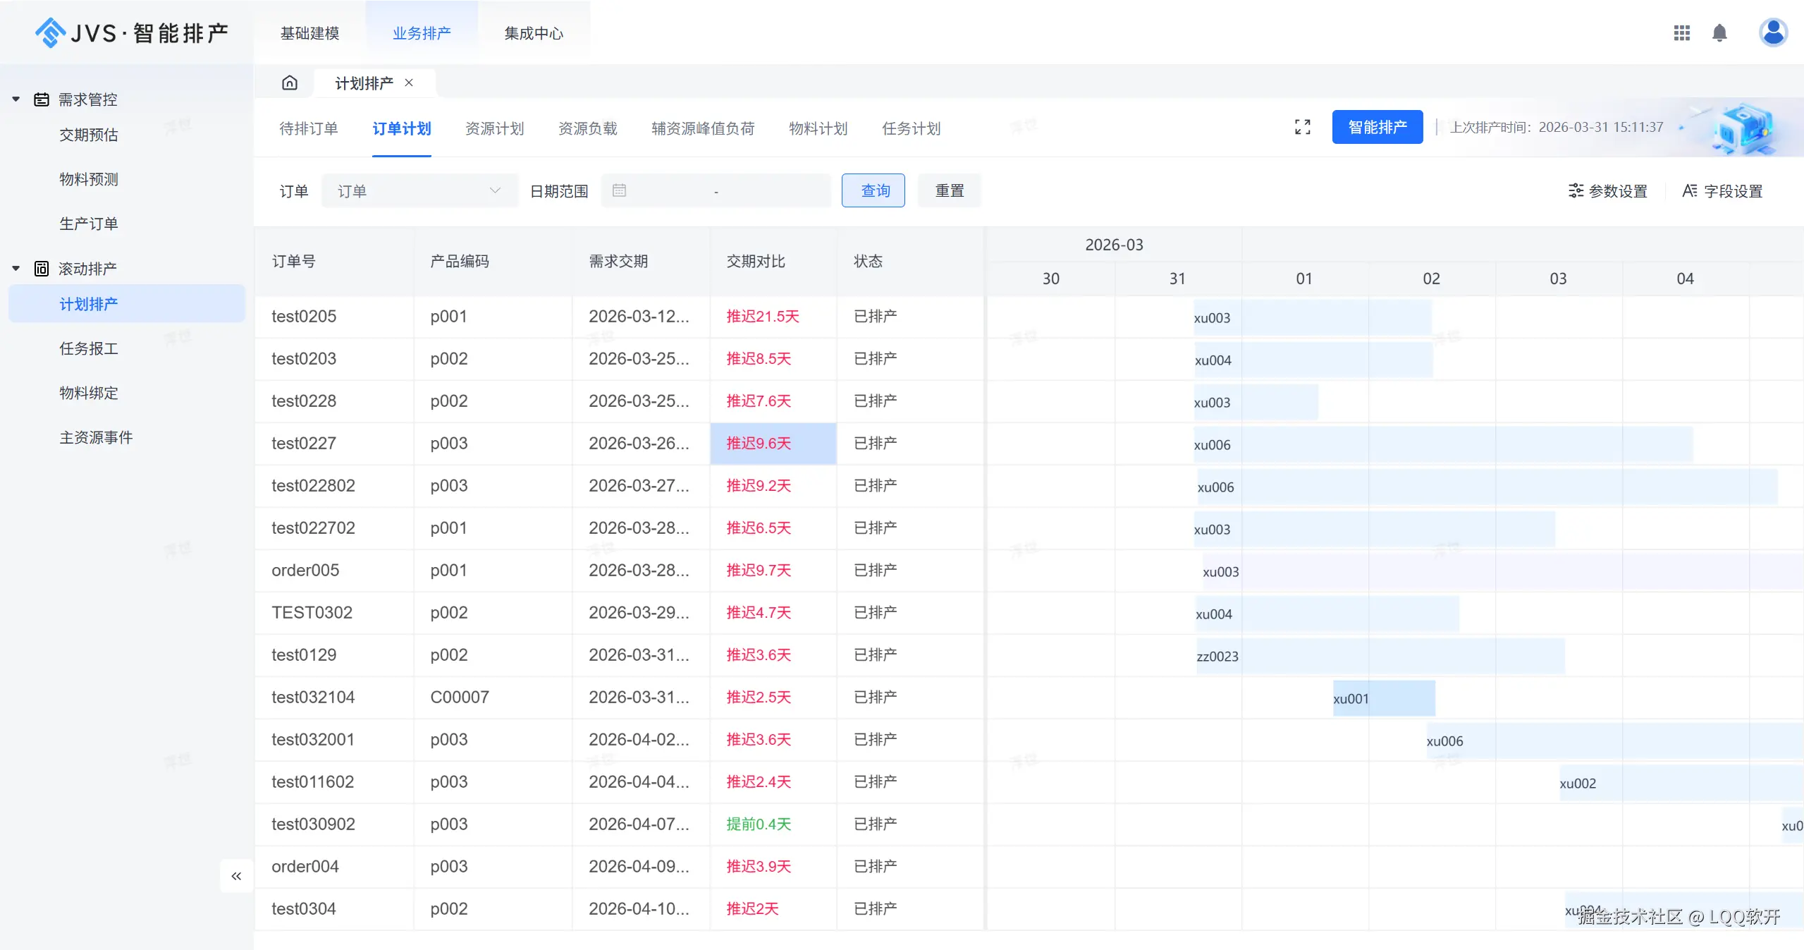Open 集成中心 top menu
Viewport: 1804px width, 950px height.
(534, 33)
